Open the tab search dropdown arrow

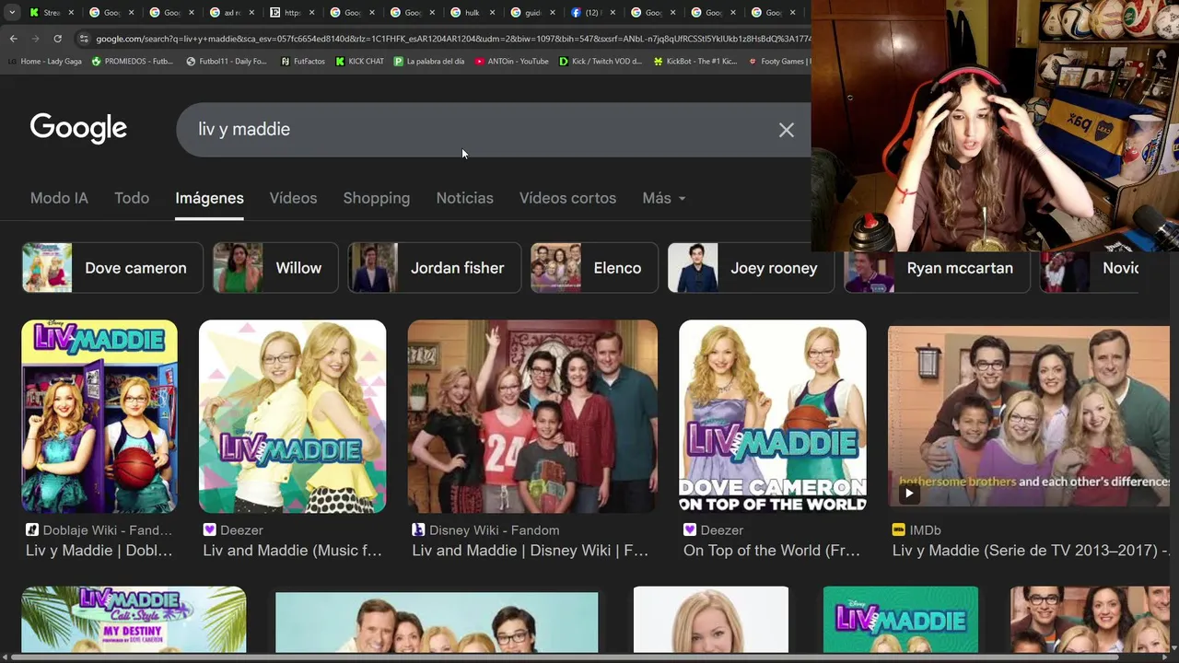11,13
